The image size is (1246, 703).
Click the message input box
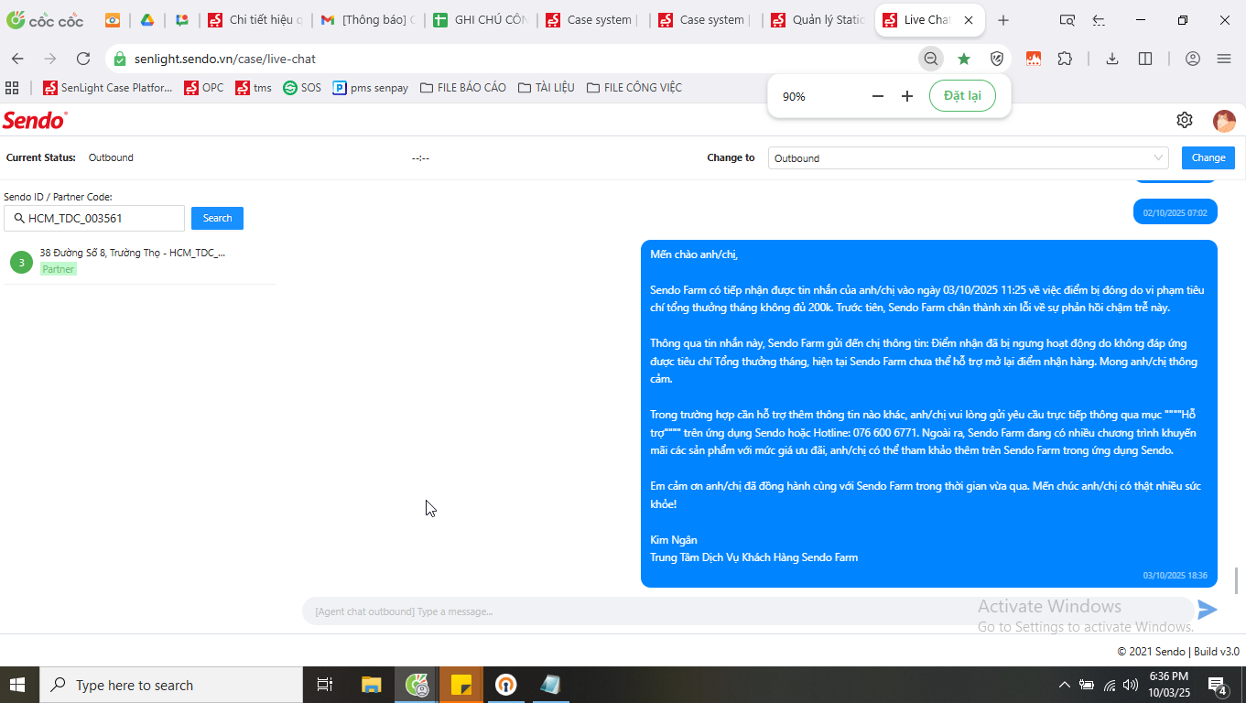tap(746, 611)
